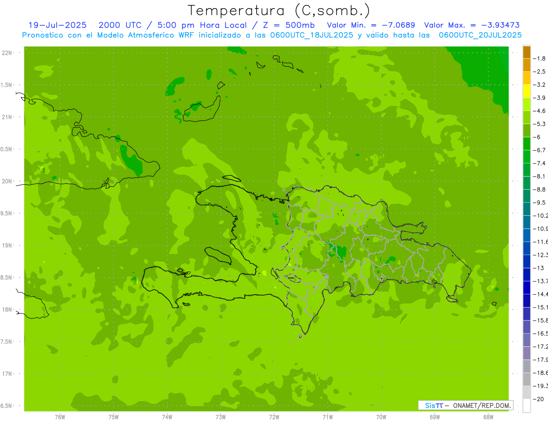The width and height of the screenshot is (548, 423).
Task: Click the '-7.4' colorbar label
Action: pos(540,163)
